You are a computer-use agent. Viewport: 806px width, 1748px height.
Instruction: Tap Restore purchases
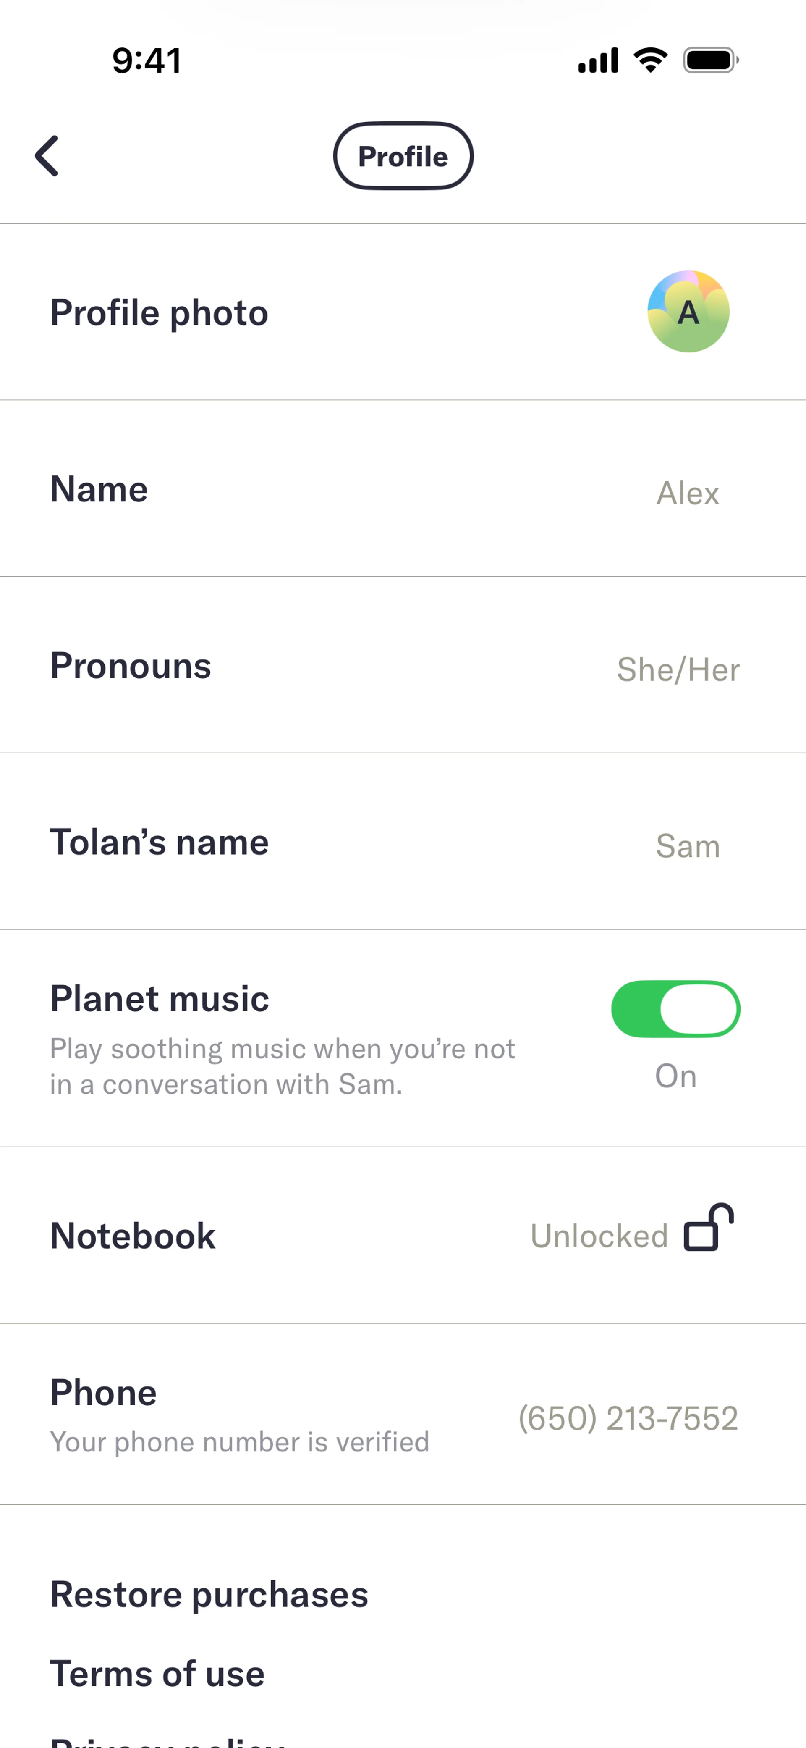(x=209, y=1594)
